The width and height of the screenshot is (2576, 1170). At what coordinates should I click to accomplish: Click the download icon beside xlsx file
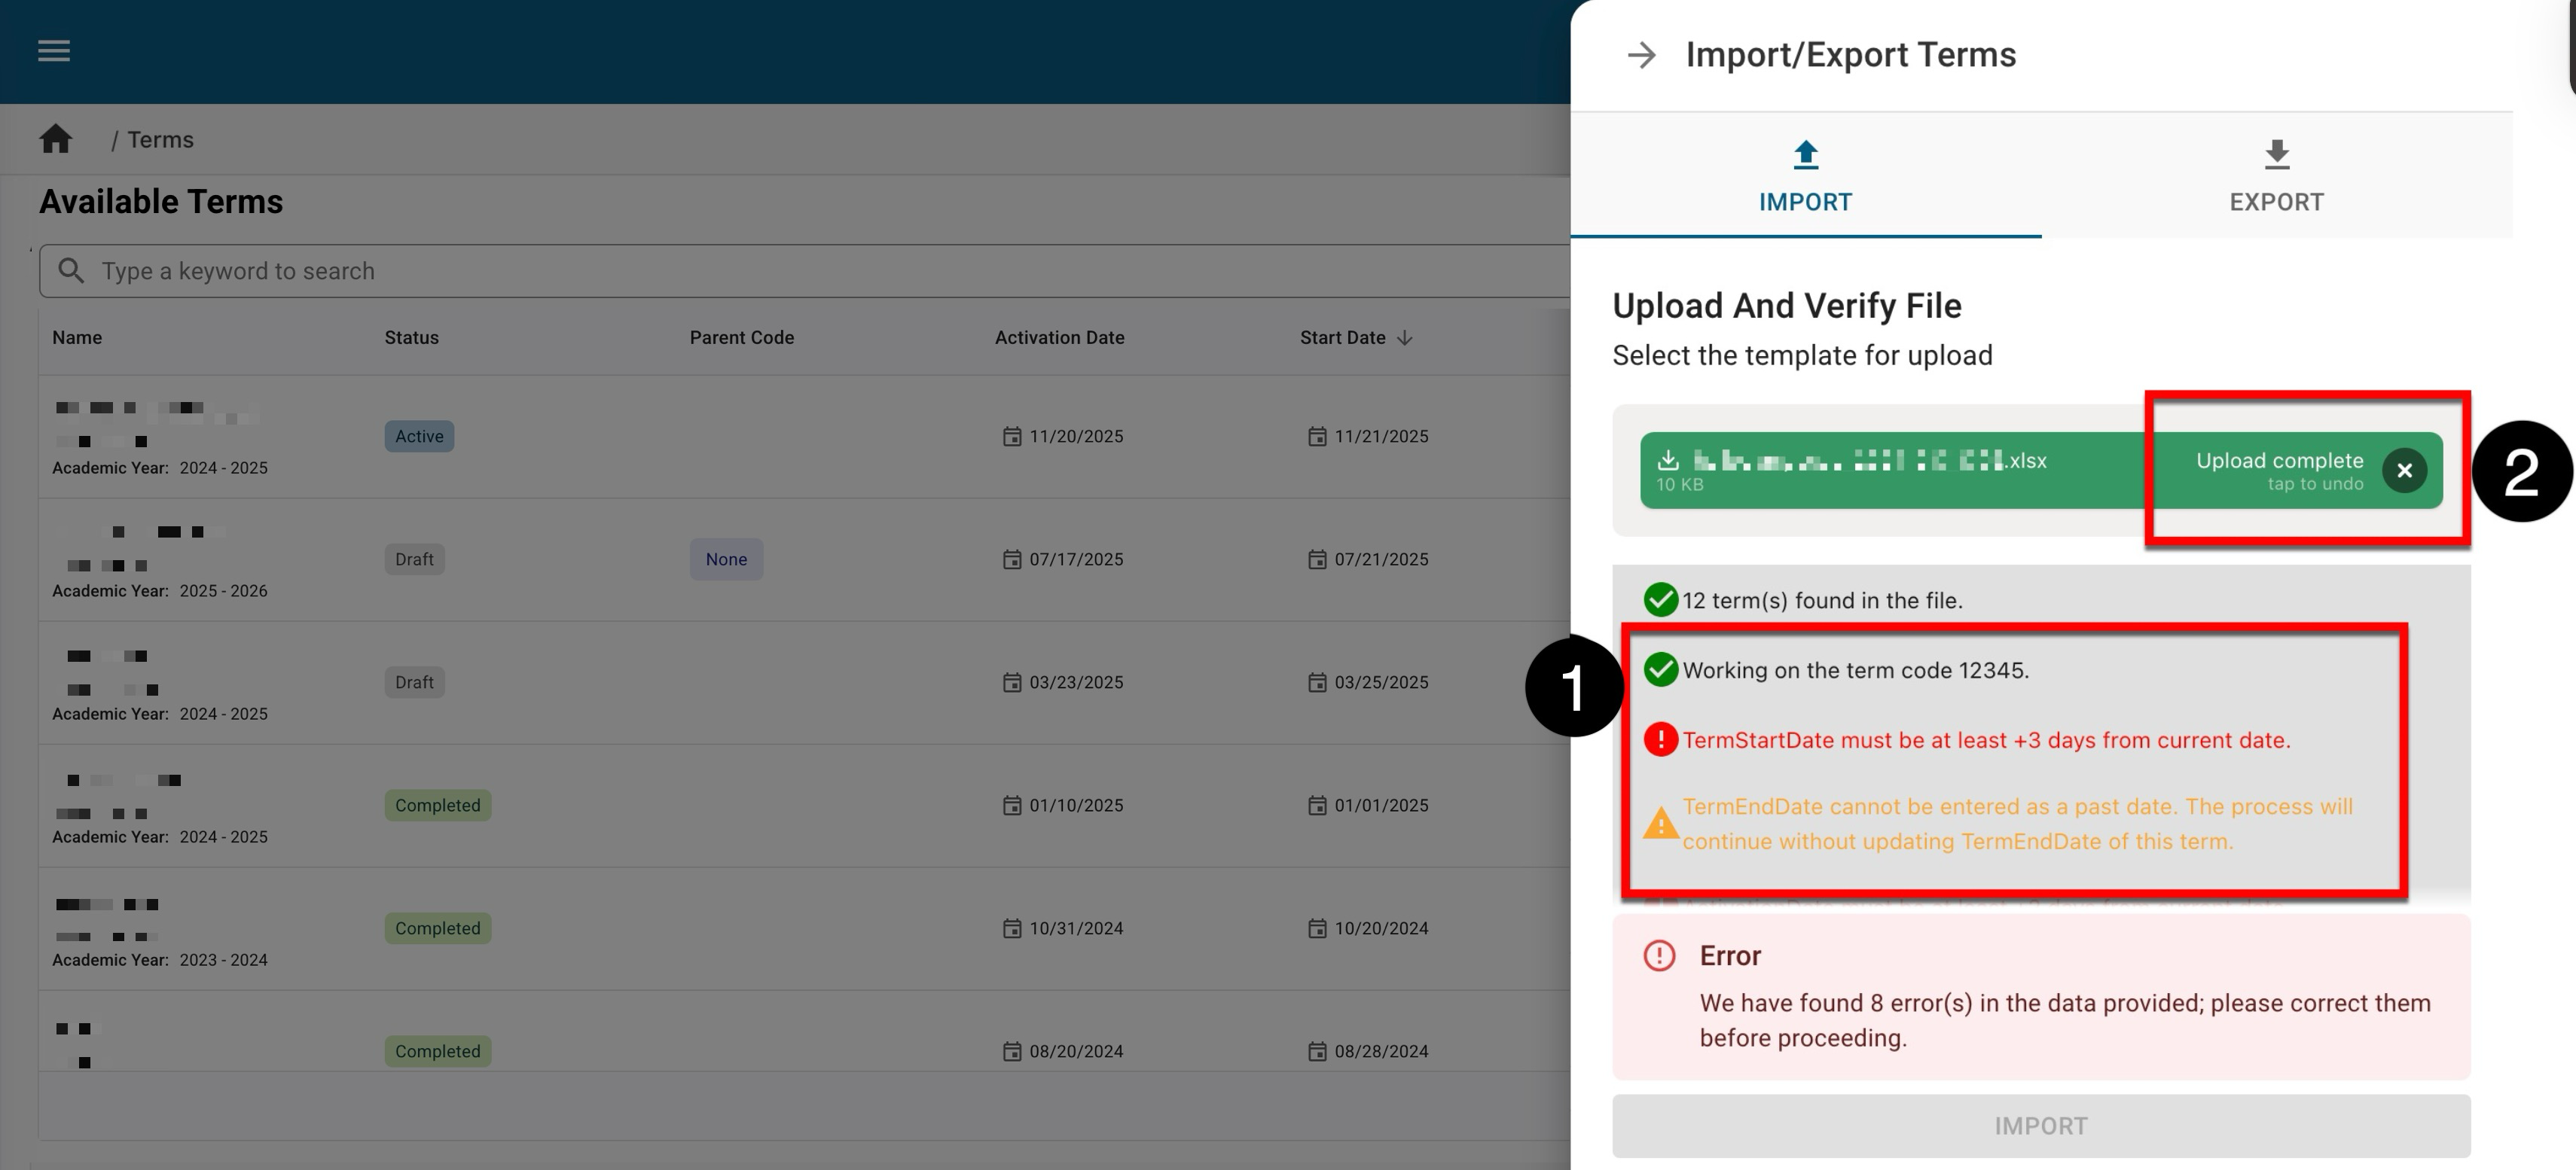click(1667, 460)
